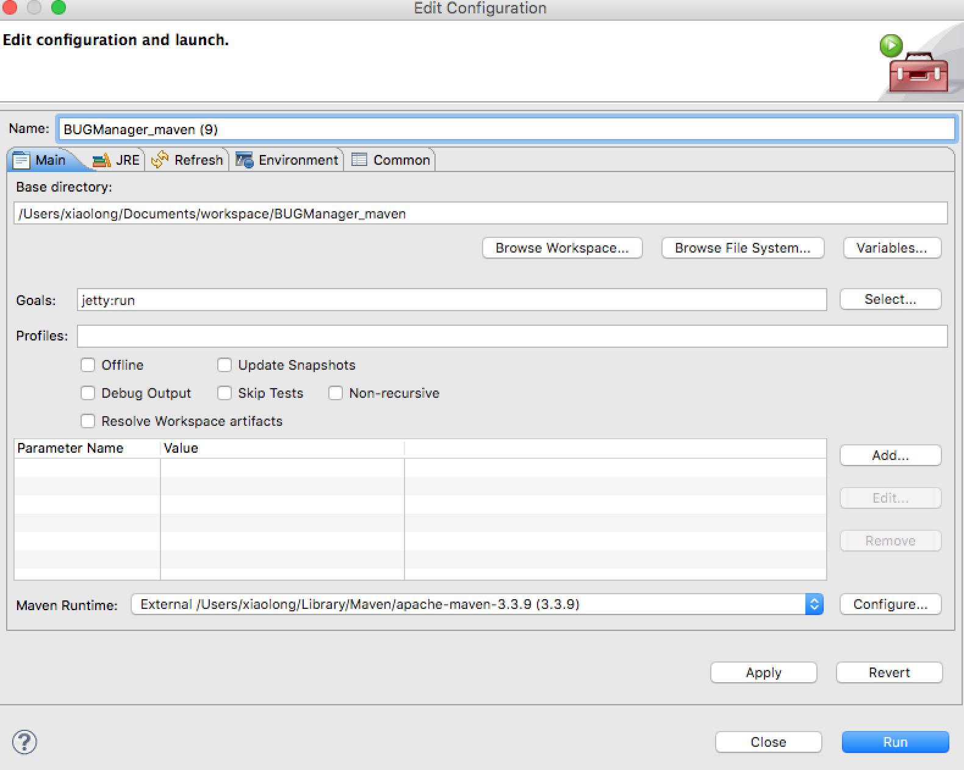964x770 pixels.
Task: Click the Browse Workspace... button
Action: click(x=562, y=248)
